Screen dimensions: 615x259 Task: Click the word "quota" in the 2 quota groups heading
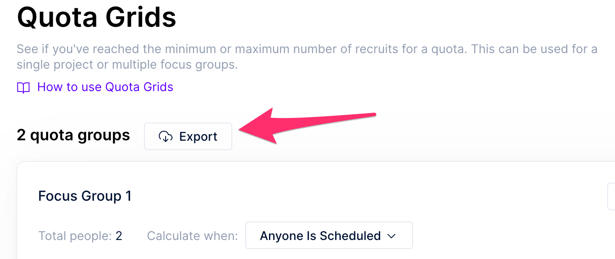[55, 136]
